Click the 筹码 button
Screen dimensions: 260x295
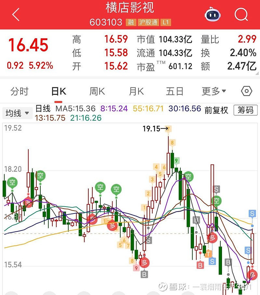click(x=246, y=110)
